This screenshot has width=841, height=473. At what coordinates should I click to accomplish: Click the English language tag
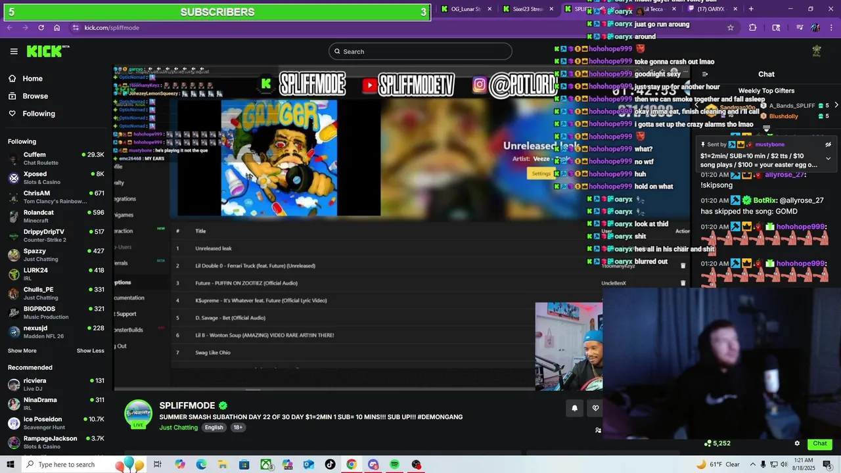pyautogui.click(x=214, y=427)
